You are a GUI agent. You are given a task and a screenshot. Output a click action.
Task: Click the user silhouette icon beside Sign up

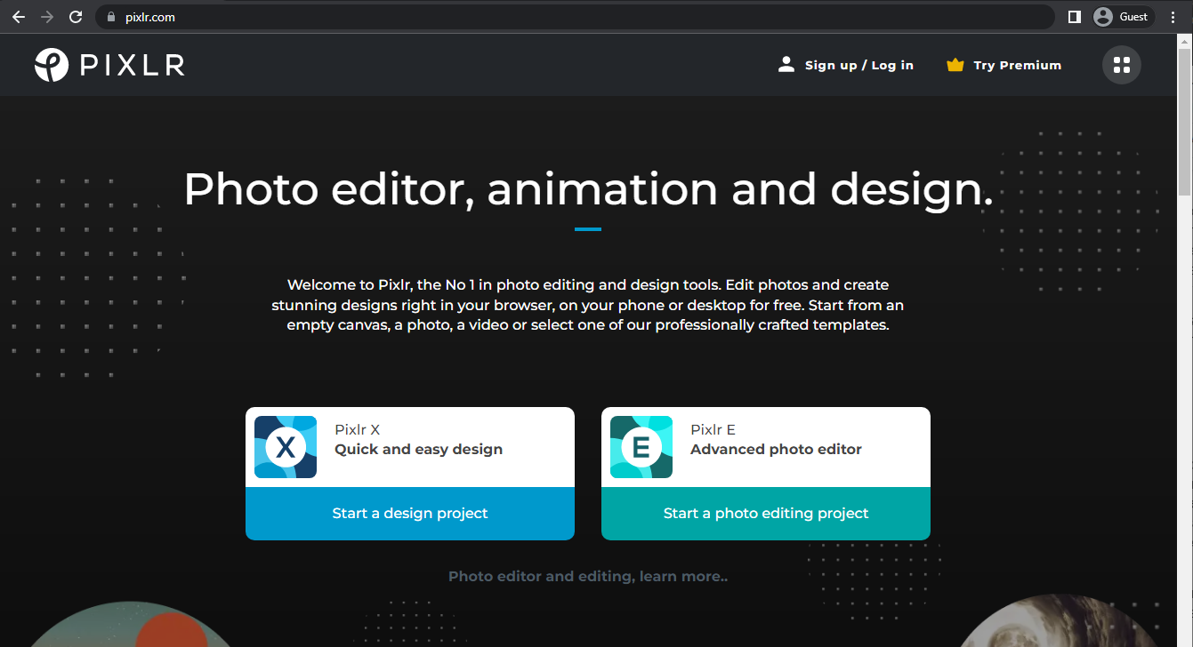click(786, 65)
